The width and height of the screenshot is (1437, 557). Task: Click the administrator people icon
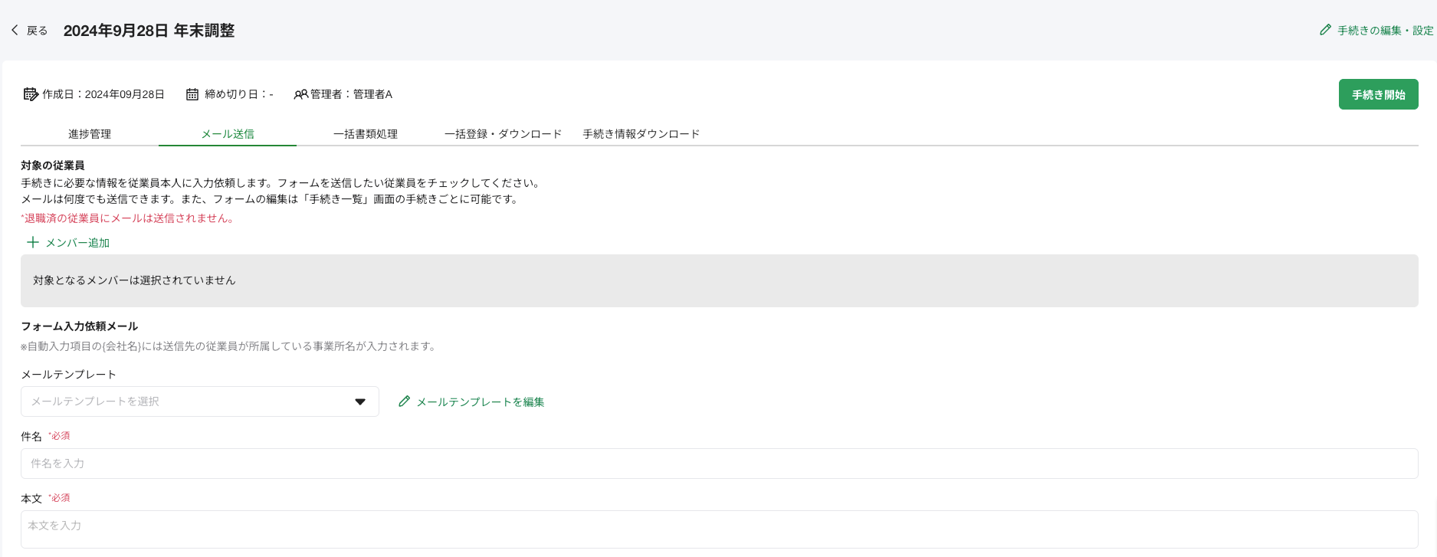point(301,94)
